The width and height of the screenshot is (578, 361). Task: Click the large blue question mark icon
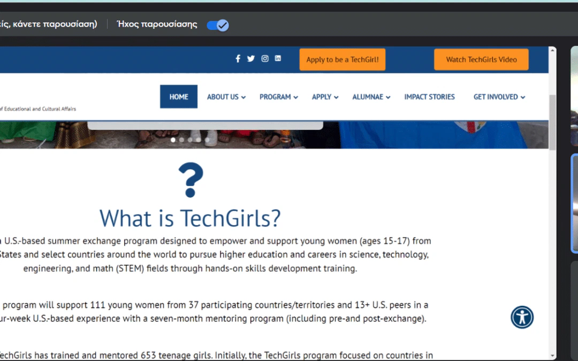(191, 180)
